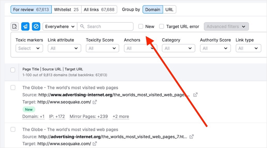Click the second row's The Globe page title

coord(70,130)
